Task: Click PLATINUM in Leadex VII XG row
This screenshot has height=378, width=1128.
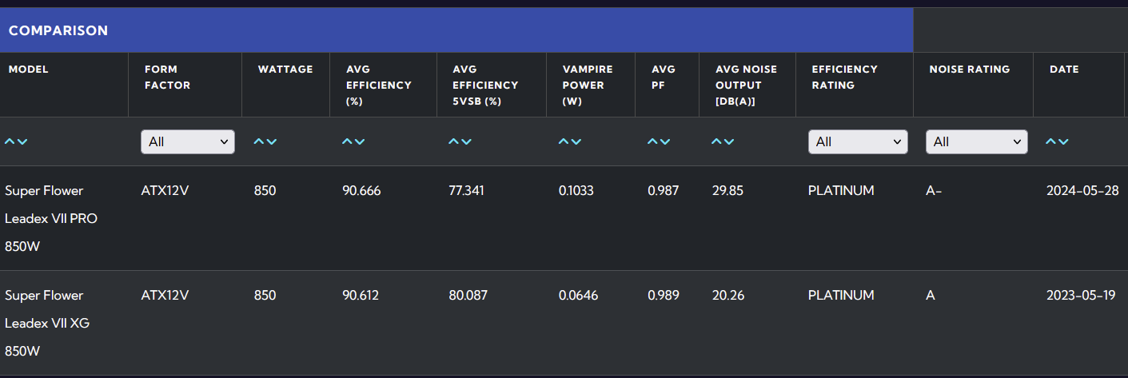Action: pos(841,295)
